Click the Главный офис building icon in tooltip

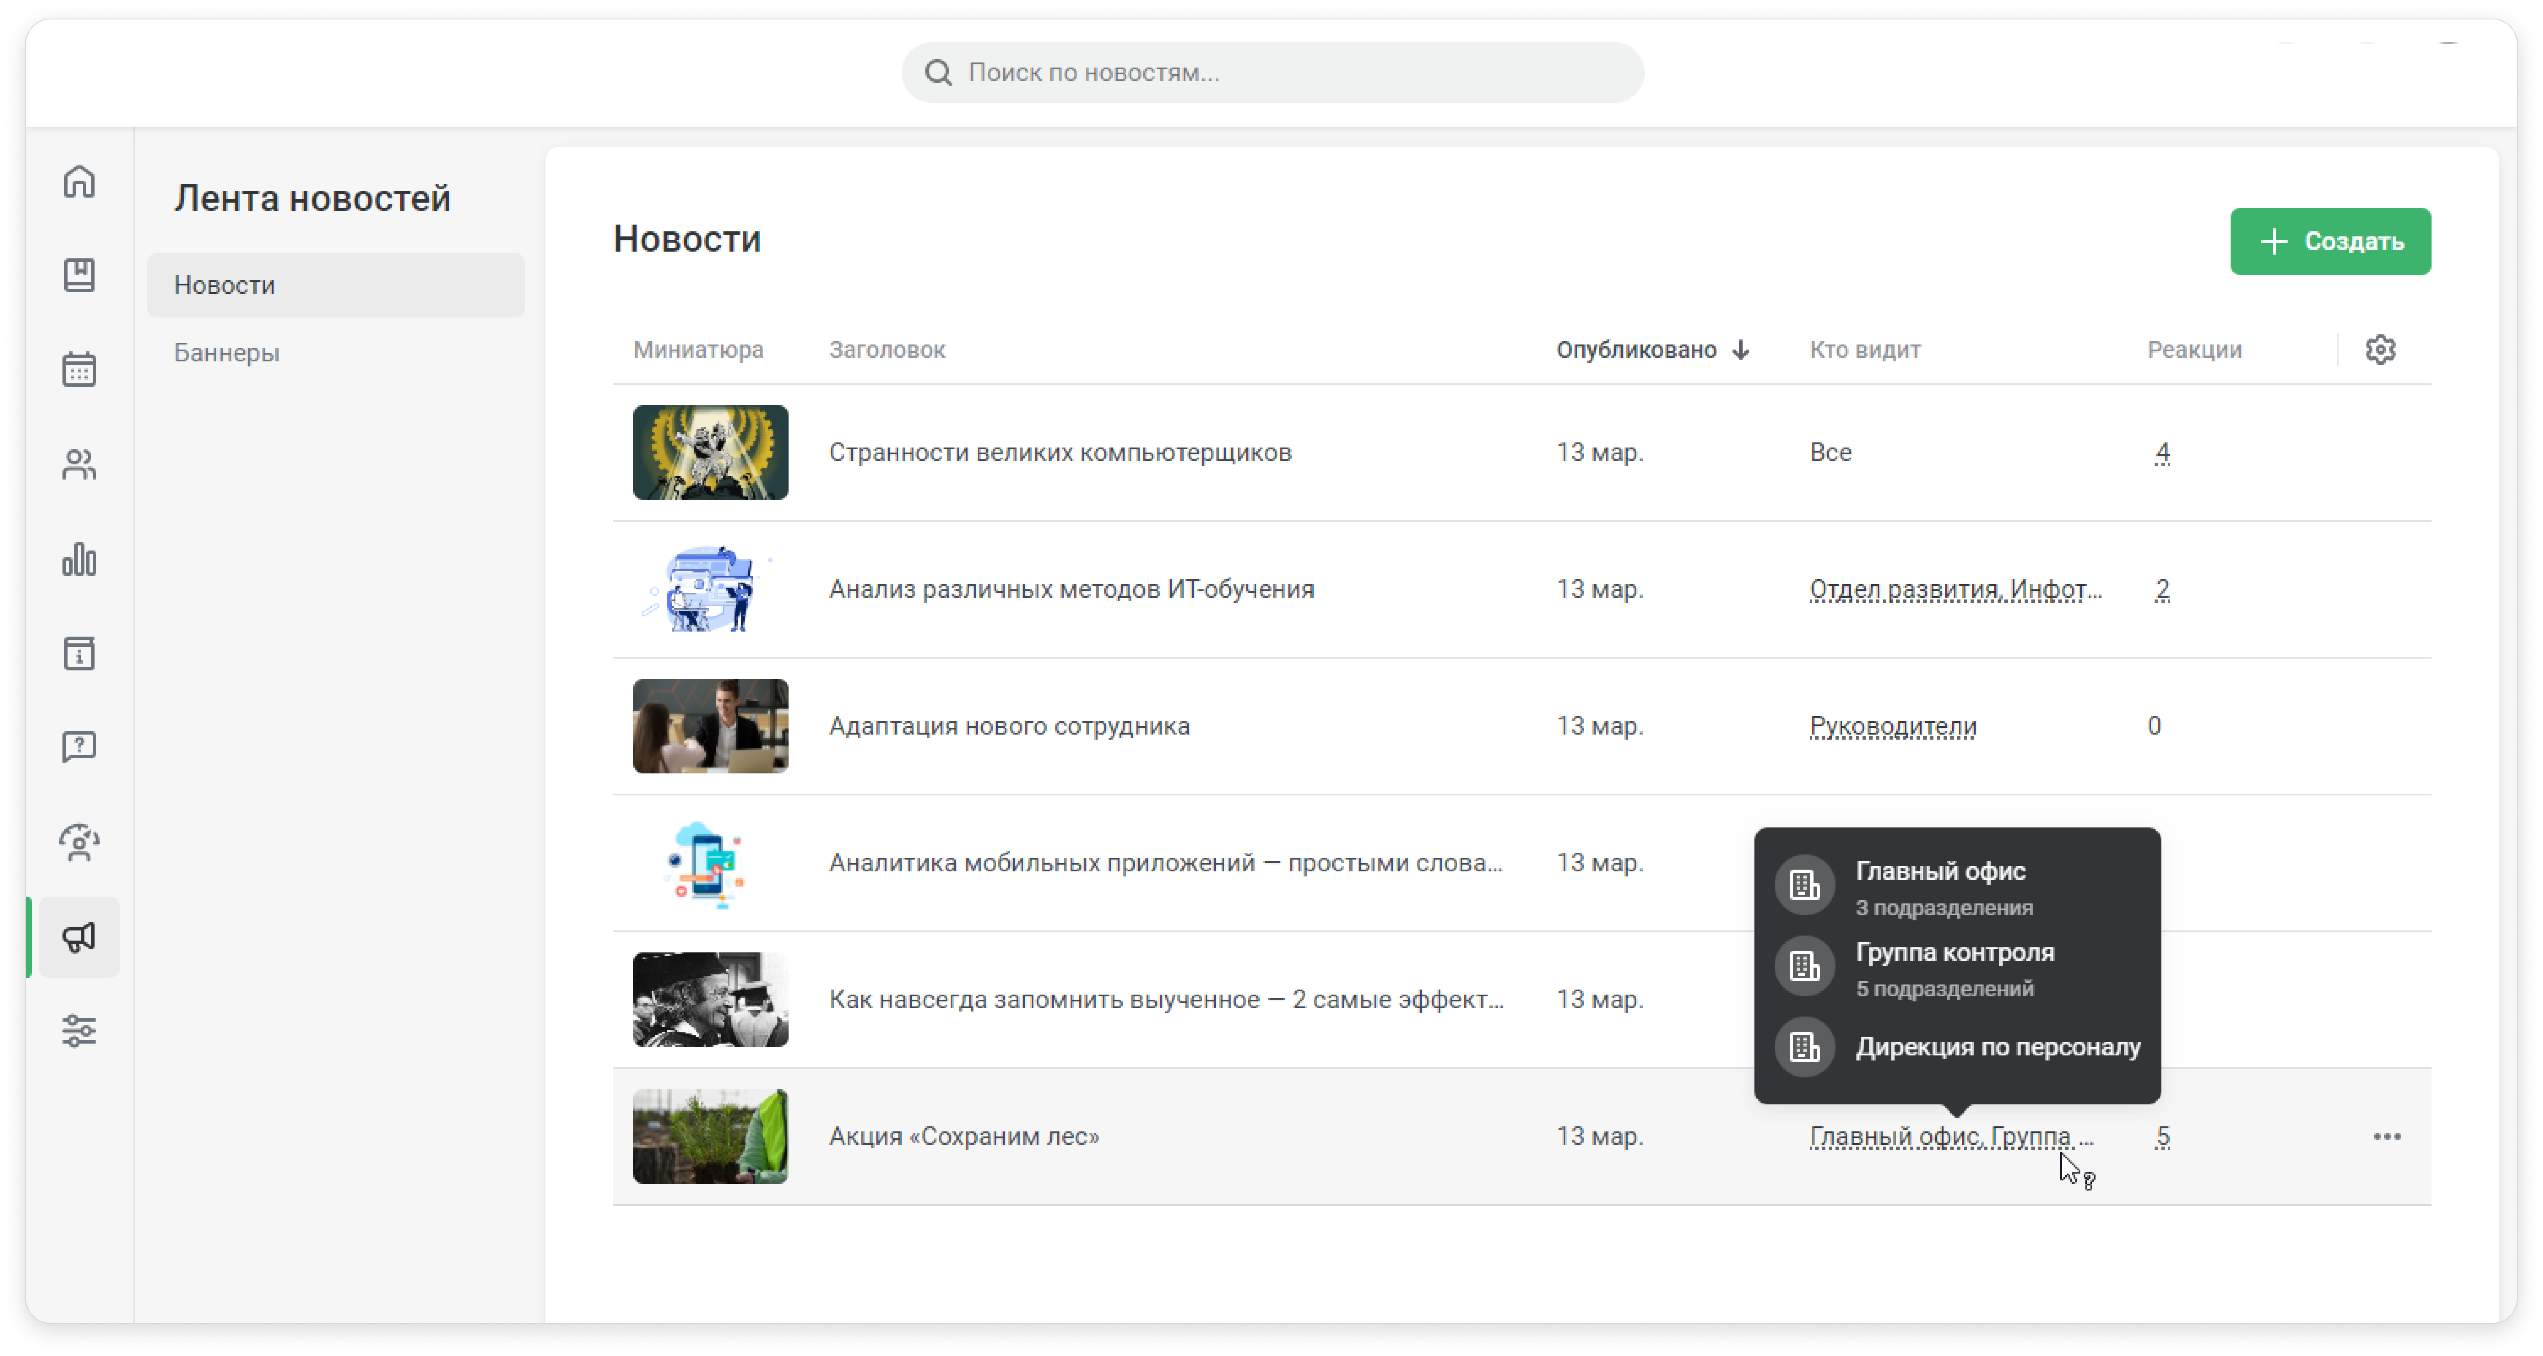pyautogui.click(x=1805, y=885)
